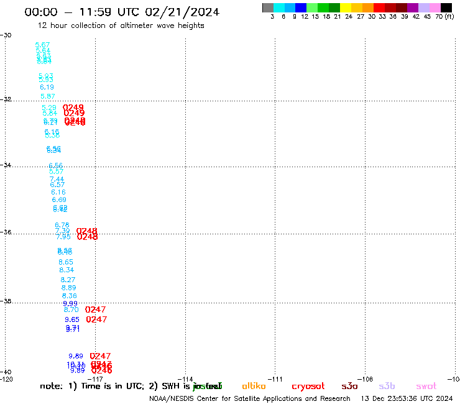Click the wave height value 6.78

62,225
